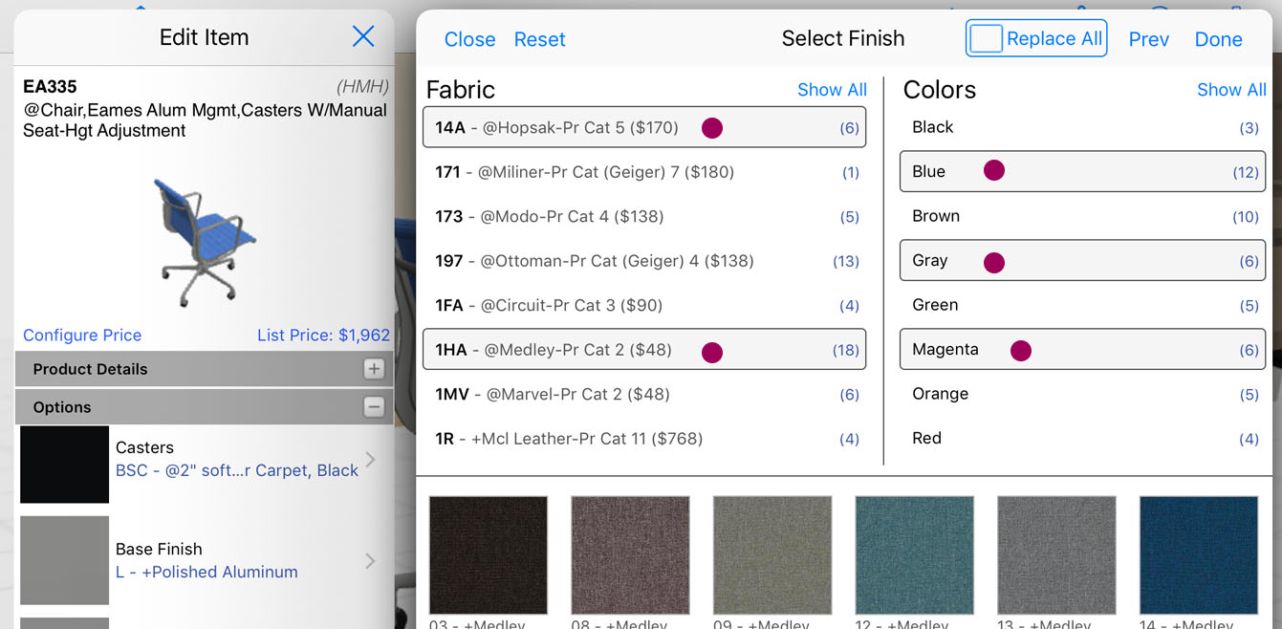Open the Configure Price link

point(82,336)
